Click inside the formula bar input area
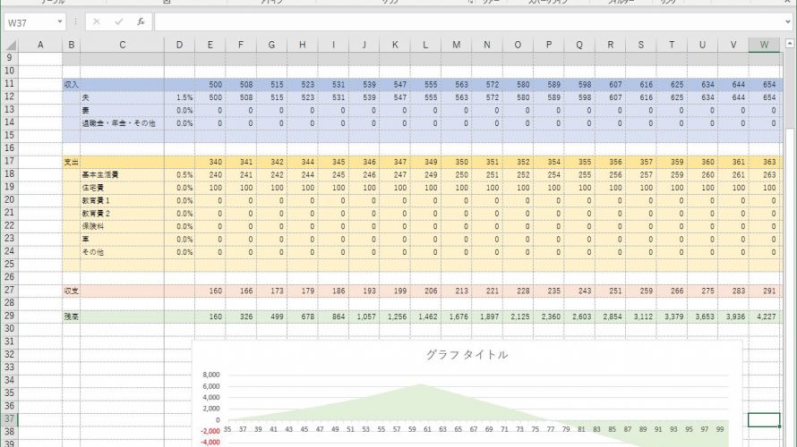This screenshot has height=447, width=797. click(469, 22)
